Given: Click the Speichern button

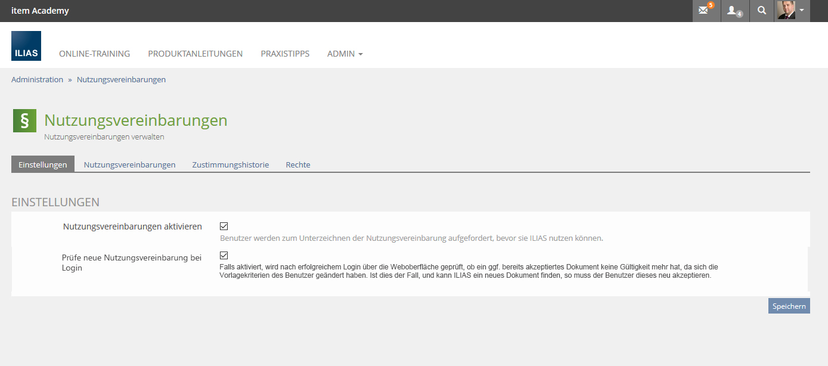Looking at the screenshot, I should coord(789,305).
